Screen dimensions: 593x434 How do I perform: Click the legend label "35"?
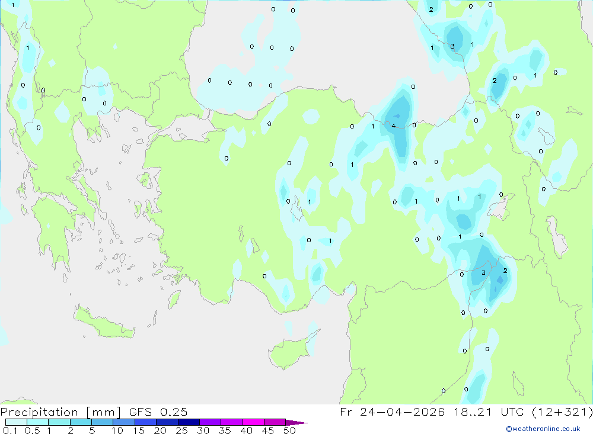point(225,430)
